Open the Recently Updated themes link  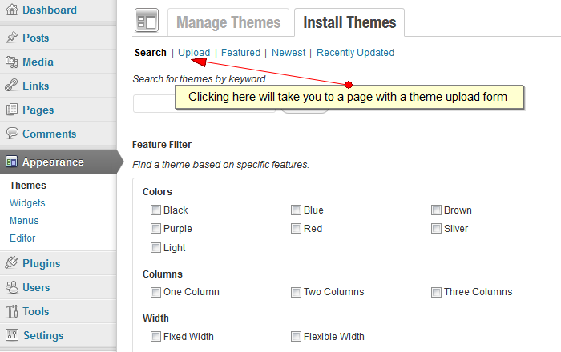click(x=355, y=53)
